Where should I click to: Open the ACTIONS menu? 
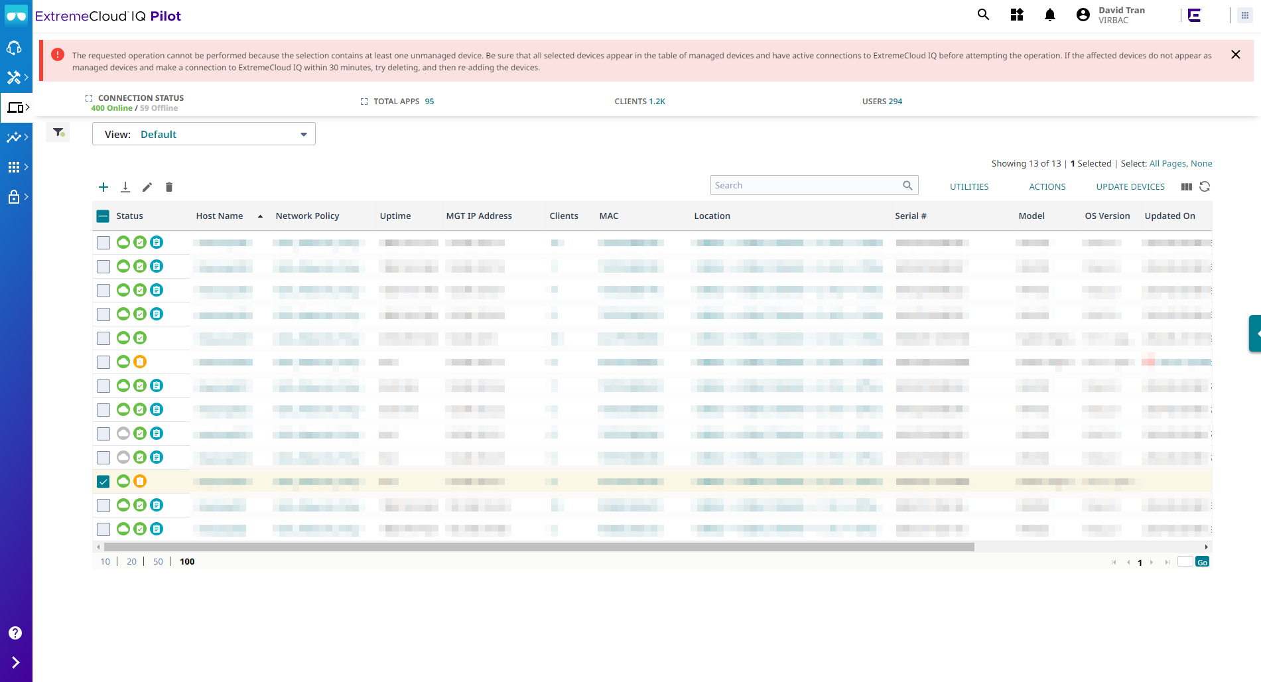1047,187
